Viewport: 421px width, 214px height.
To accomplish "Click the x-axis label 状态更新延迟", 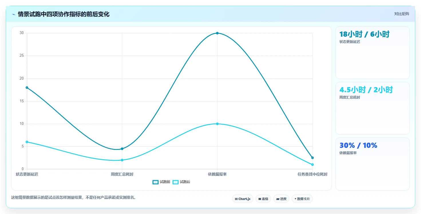I will 27,174.
